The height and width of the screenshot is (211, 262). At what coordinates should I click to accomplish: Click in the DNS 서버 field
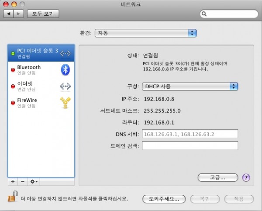(x=190, y=134)
